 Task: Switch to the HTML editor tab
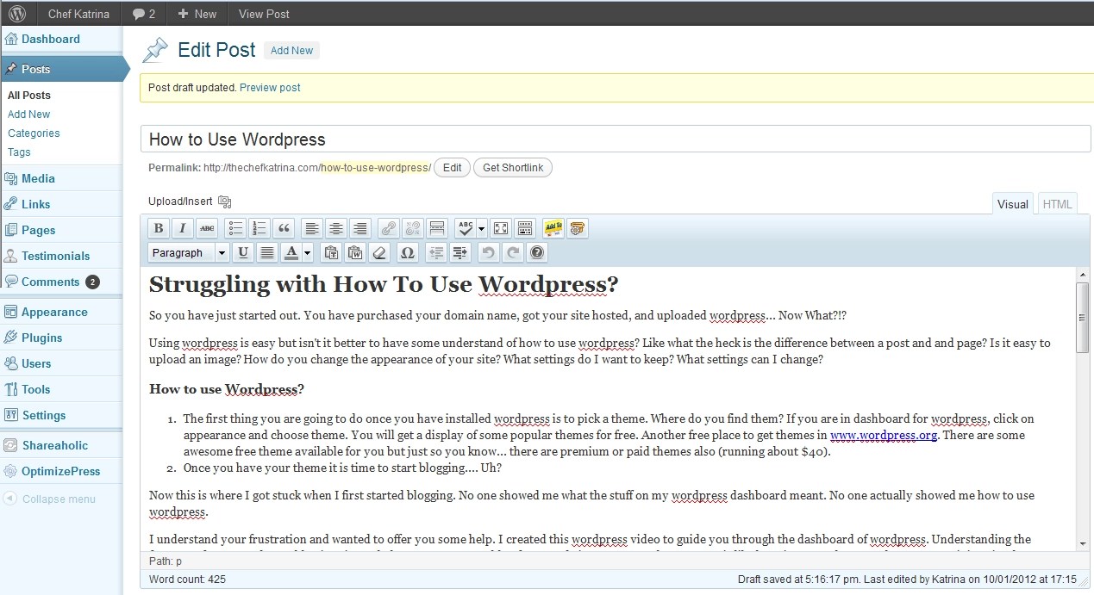pyautogui.click(x=1058, y=204)
